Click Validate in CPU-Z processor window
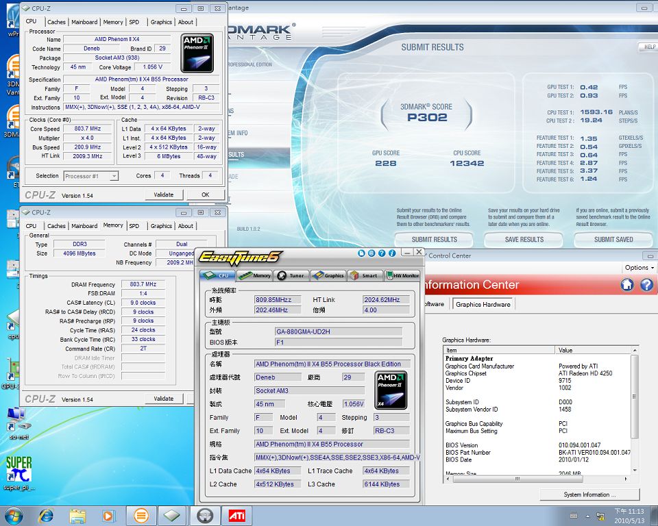Screen dimensions: 658x526 pos(164,195)
